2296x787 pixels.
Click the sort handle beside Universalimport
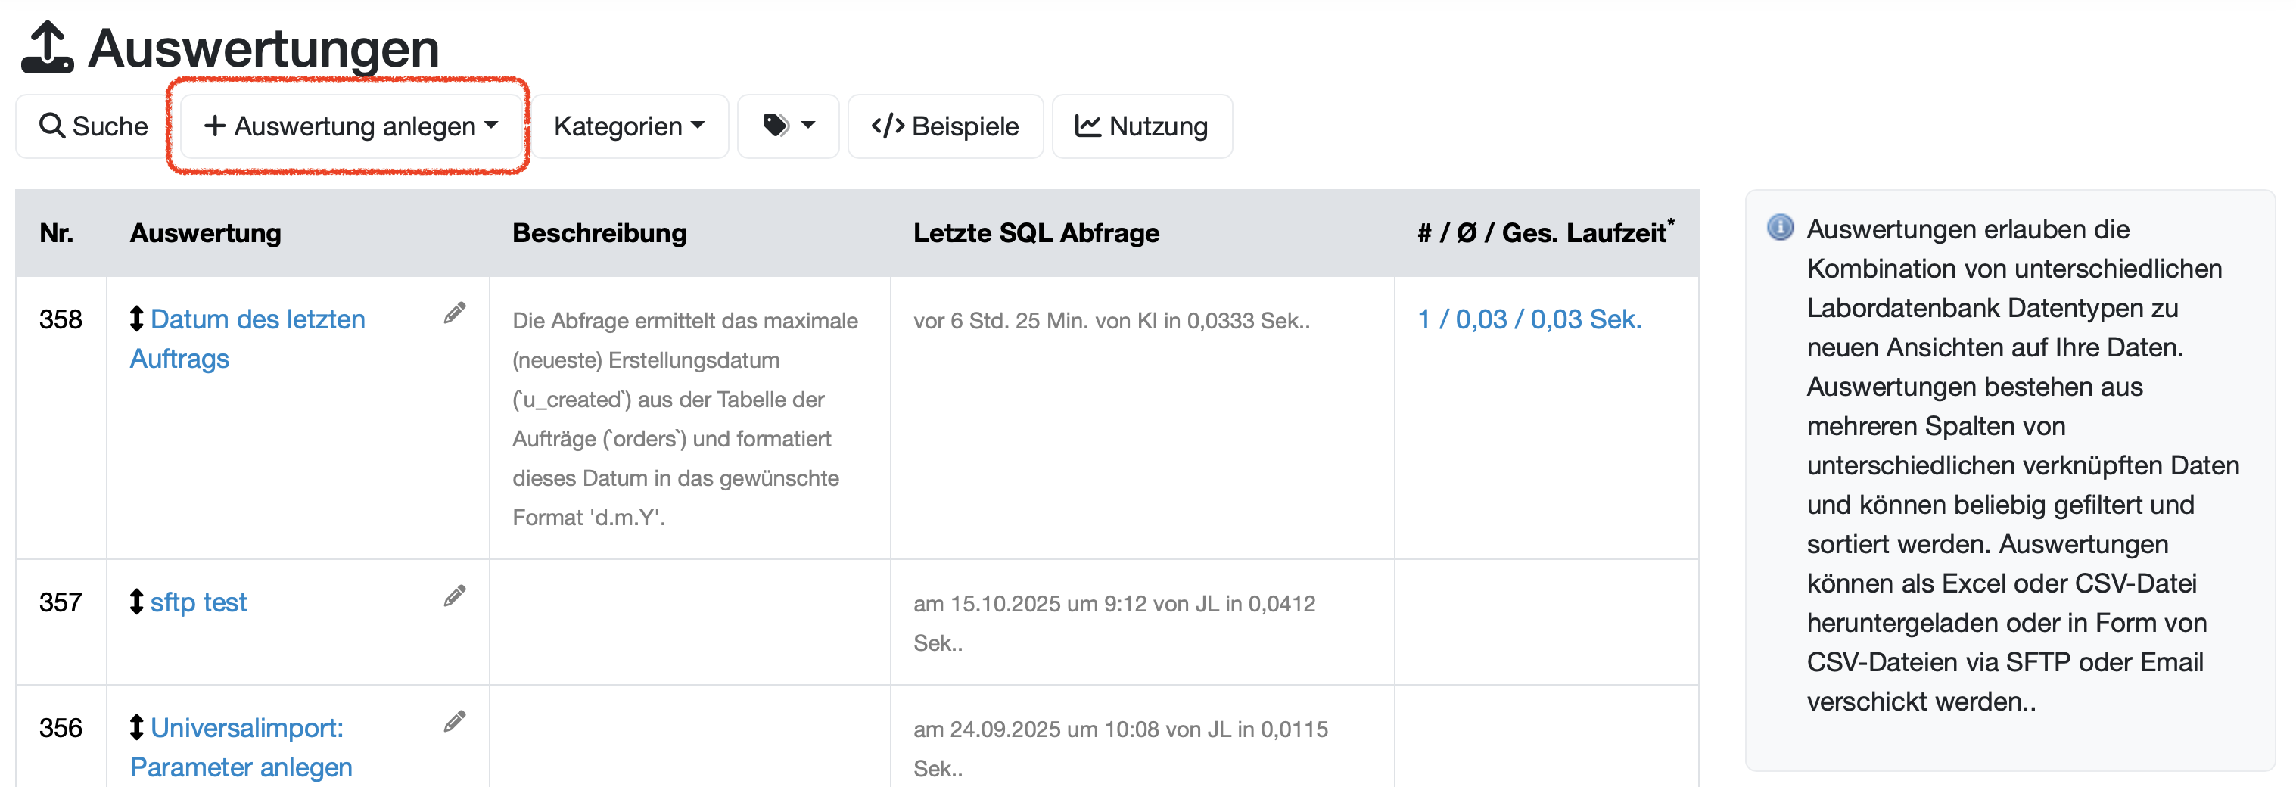coord(136,727)
